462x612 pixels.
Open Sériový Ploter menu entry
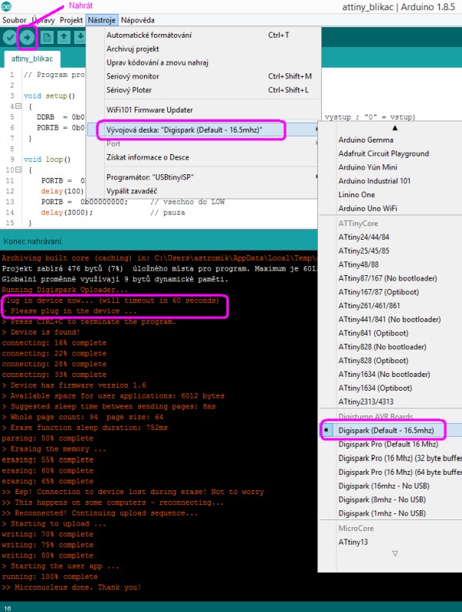(203, 89)
